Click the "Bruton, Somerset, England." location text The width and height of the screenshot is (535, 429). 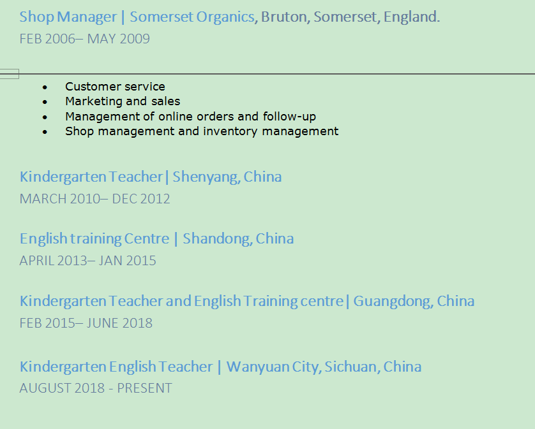coord(350,17)
